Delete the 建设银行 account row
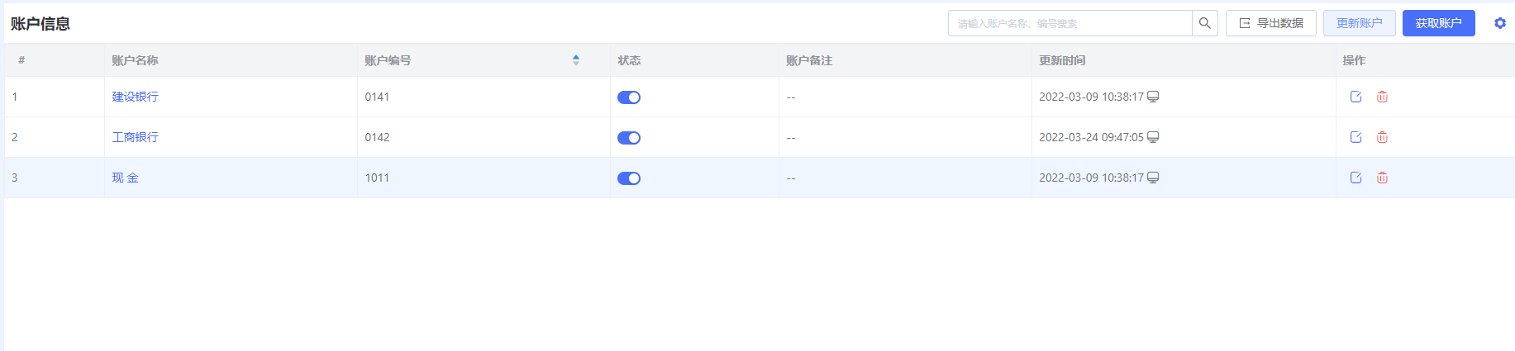Screen dimensions: 1515x351 [1382, 97]
